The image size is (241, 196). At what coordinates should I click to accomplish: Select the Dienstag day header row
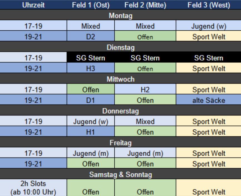[x=121, y=47]
